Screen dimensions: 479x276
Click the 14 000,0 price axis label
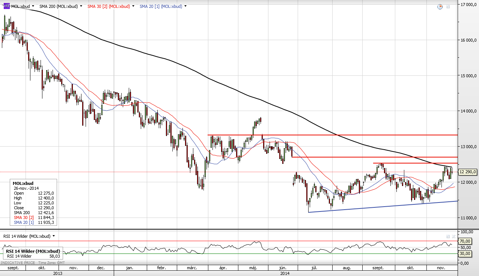468,111
